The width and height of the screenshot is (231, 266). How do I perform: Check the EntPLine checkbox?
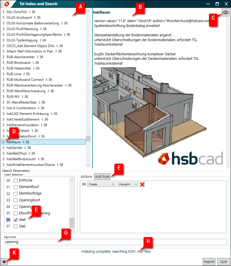pyautogui.click(x=16, y=180)
